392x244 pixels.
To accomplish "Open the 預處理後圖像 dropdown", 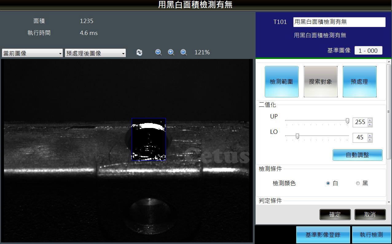I will pyautogui.click(x=95, y=53).
